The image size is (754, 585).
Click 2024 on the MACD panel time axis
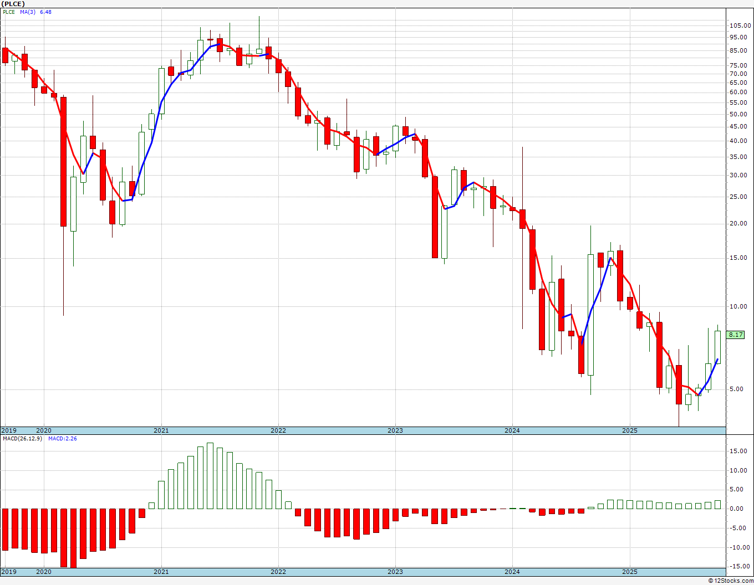(x=512, y=572)
